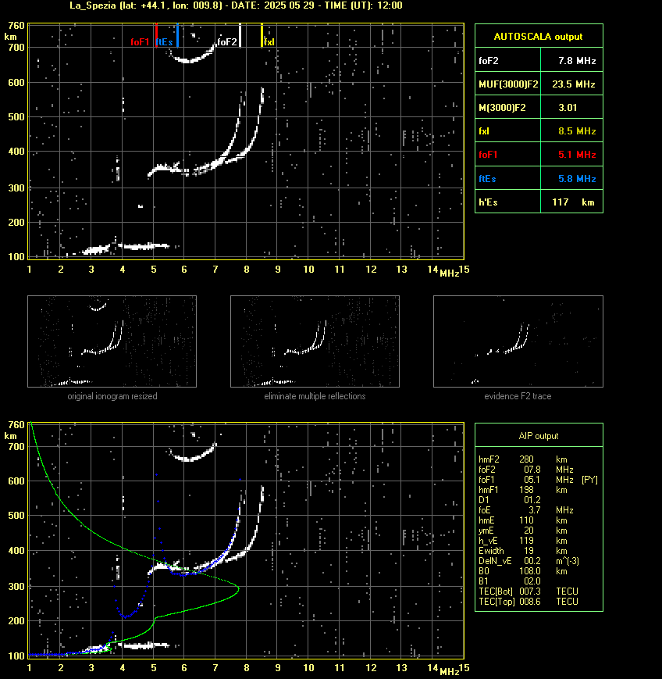This screenshot has width=662, height=679.
Task: Select the 'original ionogram resized' thumbnail
Action: (x=112, y=341)
